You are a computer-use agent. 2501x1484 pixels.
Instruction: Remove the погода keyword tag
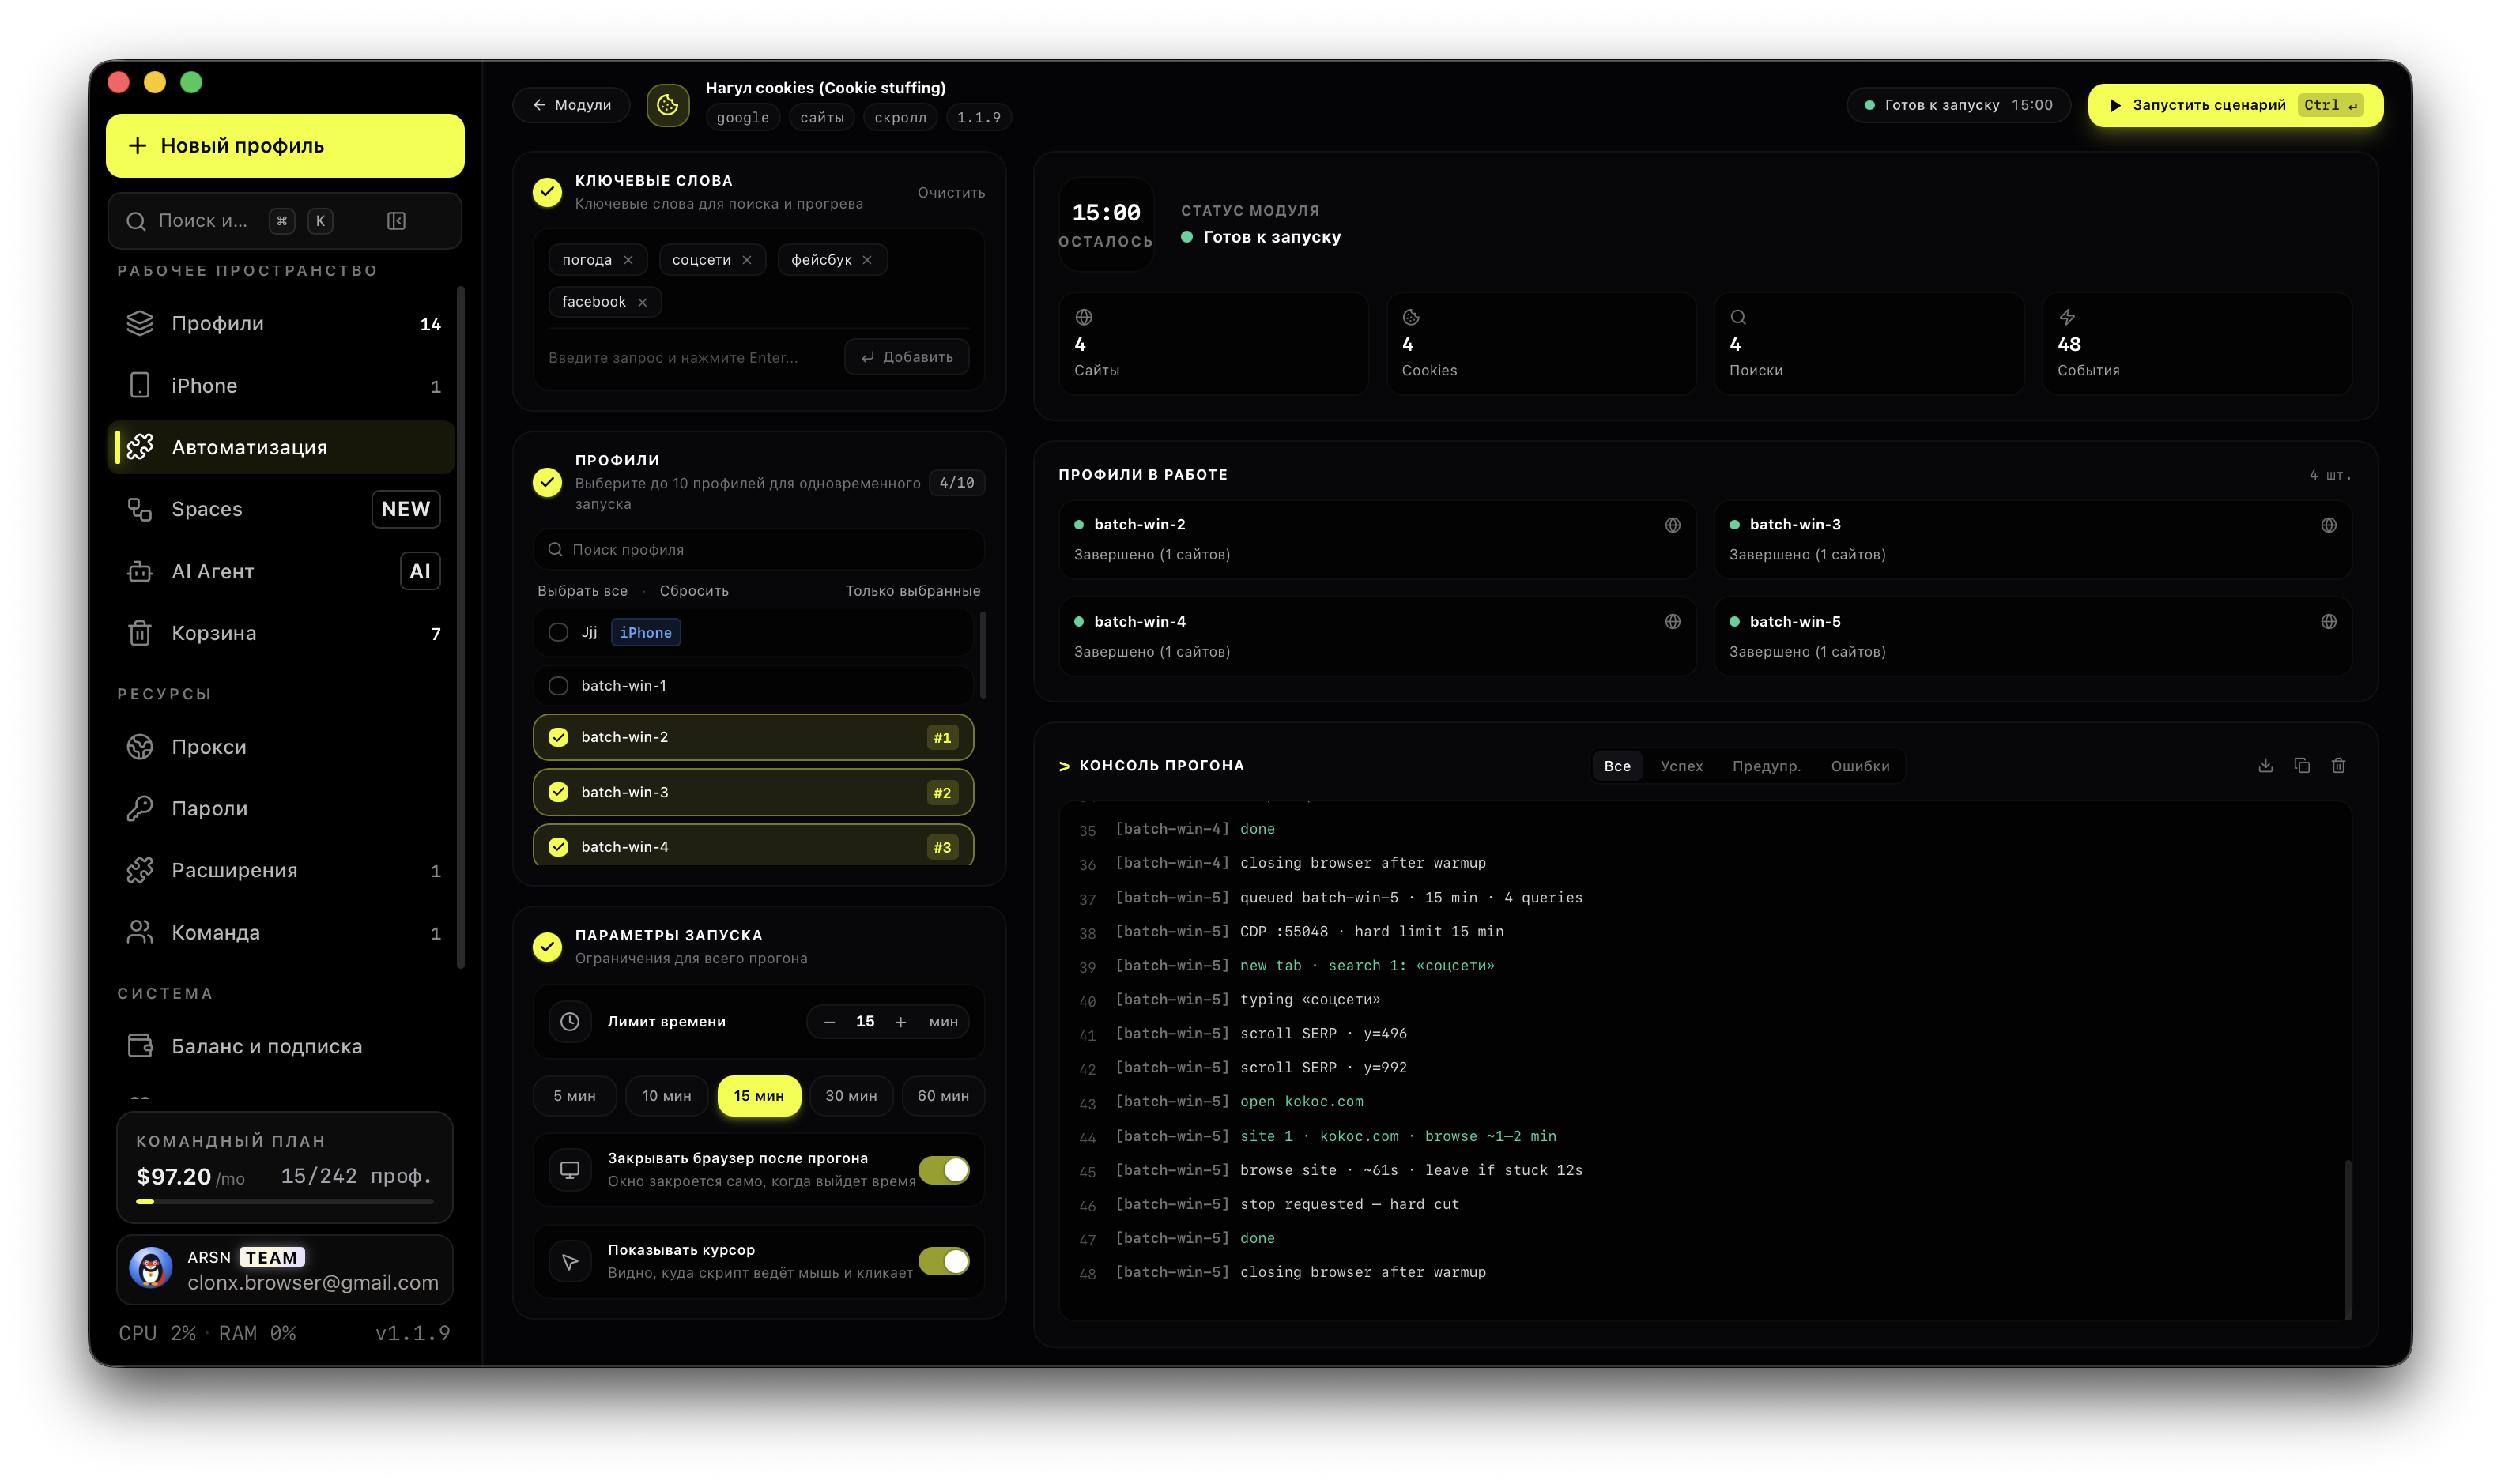(628, 260)
